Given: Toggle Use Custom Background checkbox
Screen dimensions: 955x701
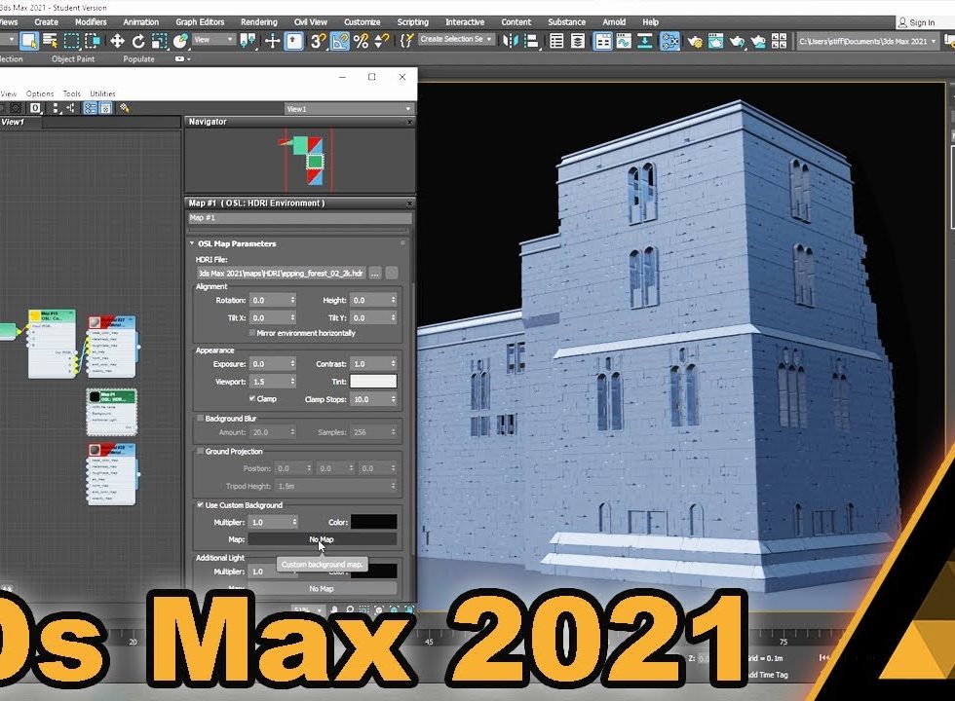Looking at the screenshot, I should click(x=200, y=504).
